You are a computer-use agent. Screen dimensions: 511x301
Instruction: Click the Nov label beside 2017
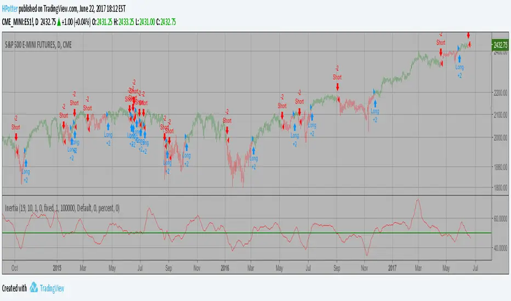(x=365, y=268)
